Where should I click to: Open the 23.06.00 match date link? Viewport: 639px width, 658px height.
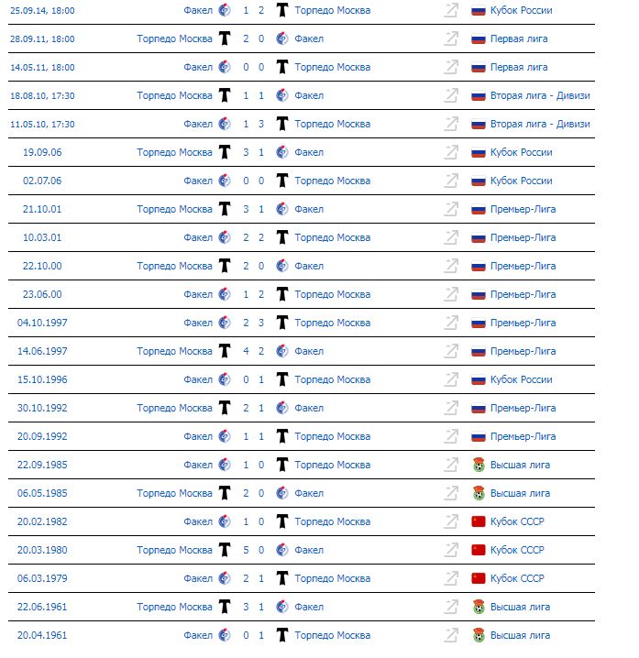point(42,294)
